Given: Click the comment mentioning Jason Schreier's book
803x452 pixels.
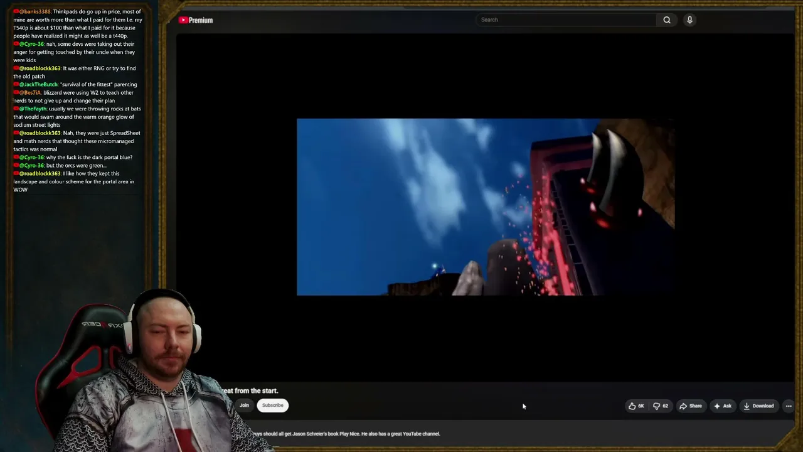Looking at the screenshot, I should tap(346, 434).
